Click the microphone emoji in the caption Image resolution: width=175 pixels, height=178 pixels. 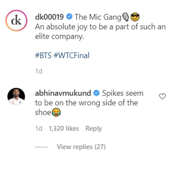click(126, 17)
